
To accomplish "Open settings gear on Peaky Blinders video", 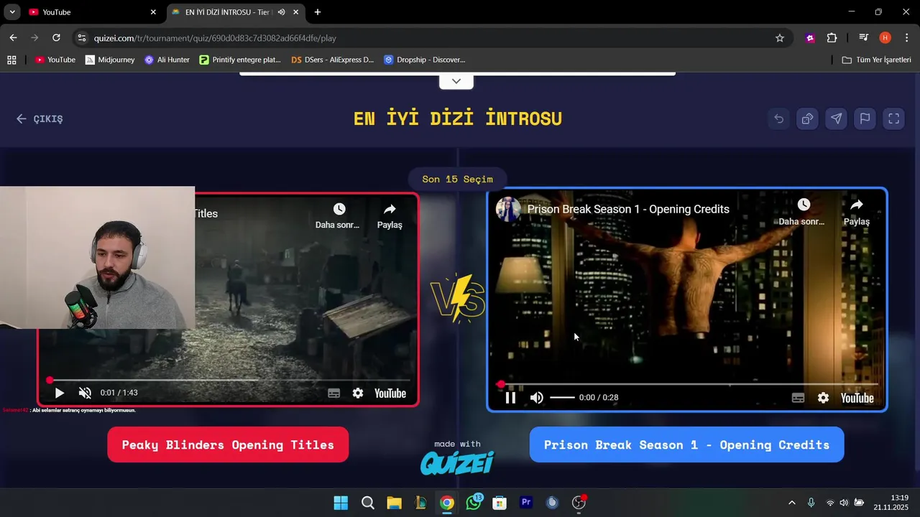I will (358, 393).
